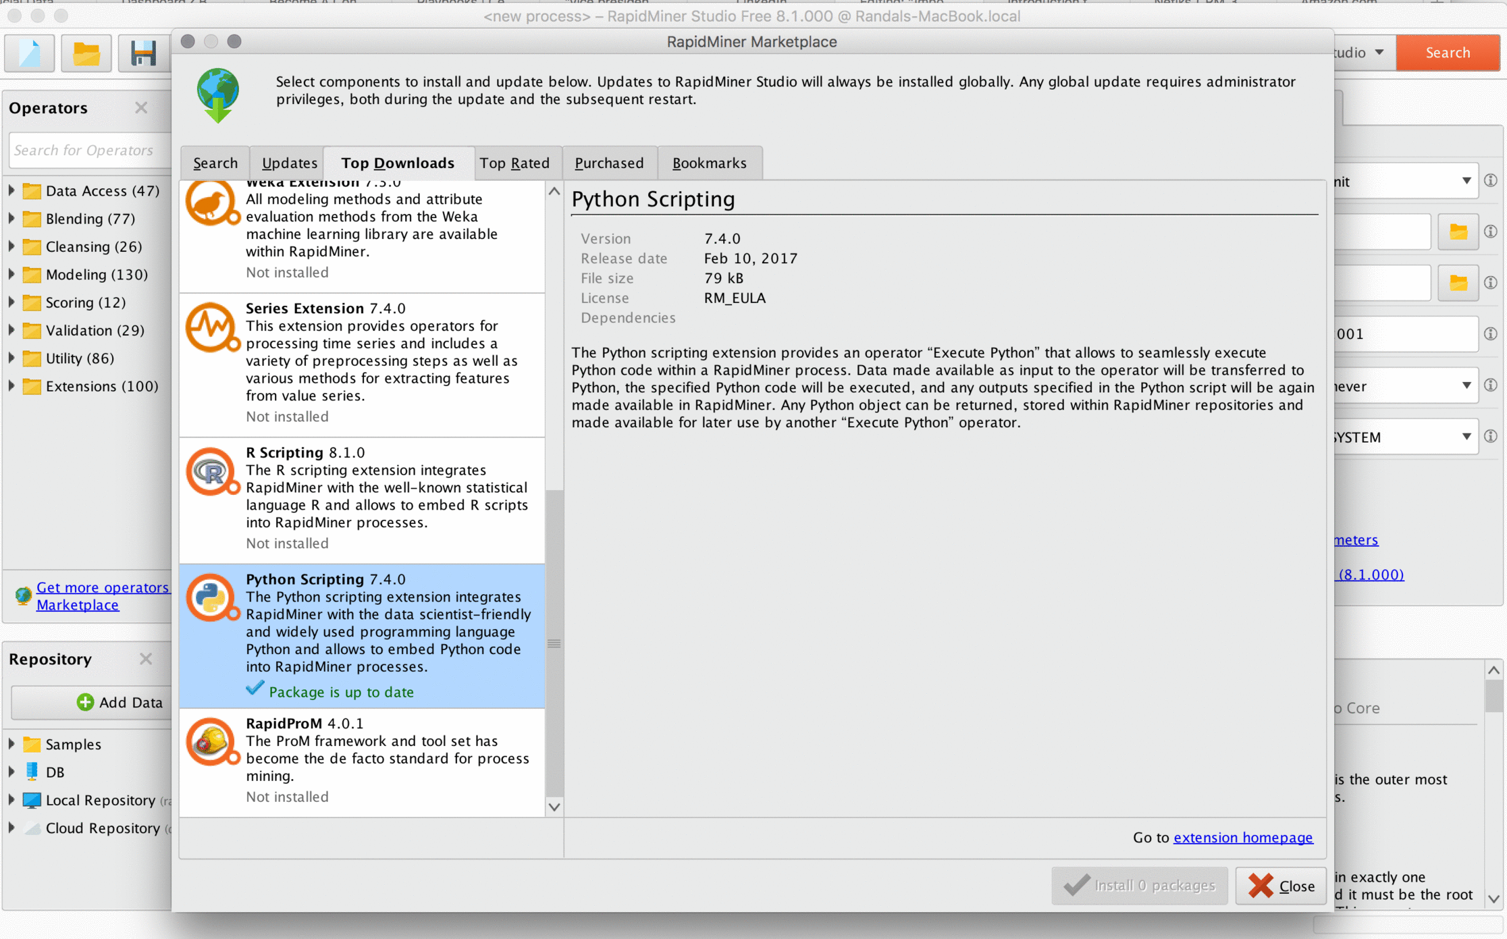Click the RapidProM hard hat icon
Viewport: 1507px width, 939px height.
click(213, 741)
